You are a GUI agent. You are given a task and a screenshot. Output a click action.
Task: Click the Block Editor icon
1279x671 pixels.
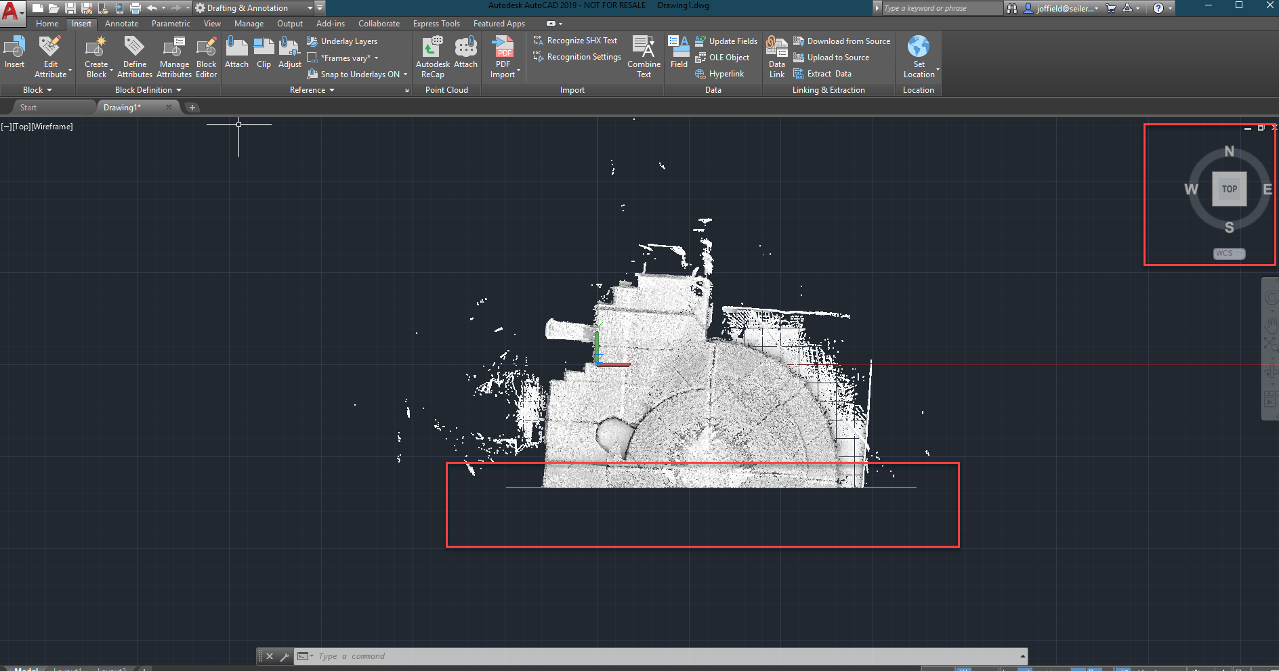pyautogui.click(x=206, y=47)
